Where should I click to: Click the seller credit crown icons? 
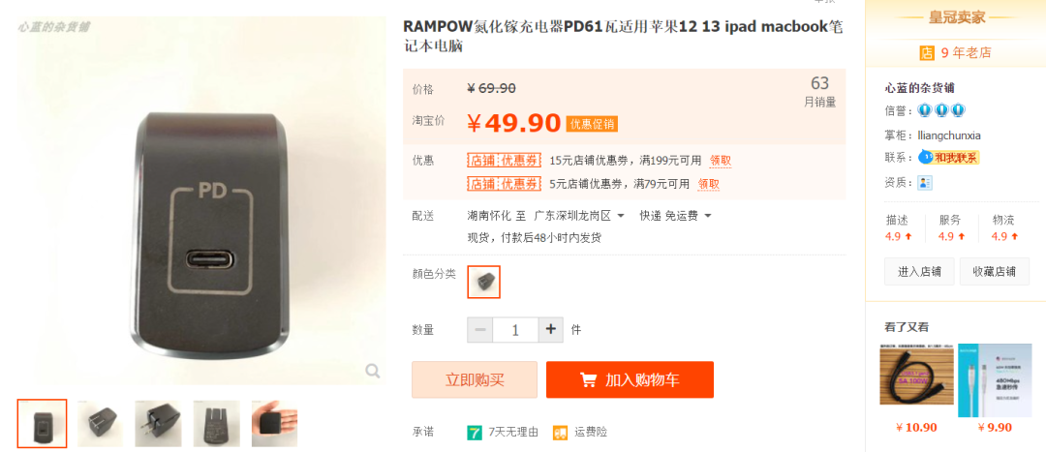coord(942,110)
